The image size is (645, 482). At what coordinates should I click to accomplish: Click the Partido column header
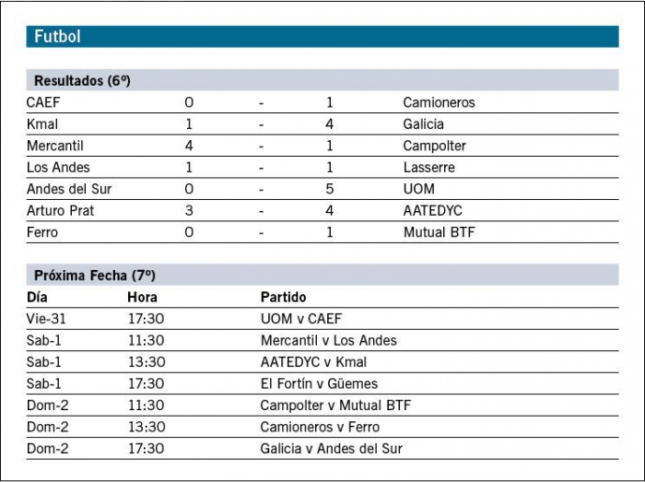coord(284,297)
